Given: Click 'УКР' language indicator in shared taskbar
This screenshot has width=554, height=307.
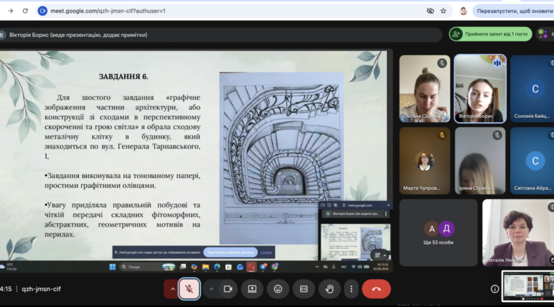Looking at the screenshot, I should pos(343,267).
